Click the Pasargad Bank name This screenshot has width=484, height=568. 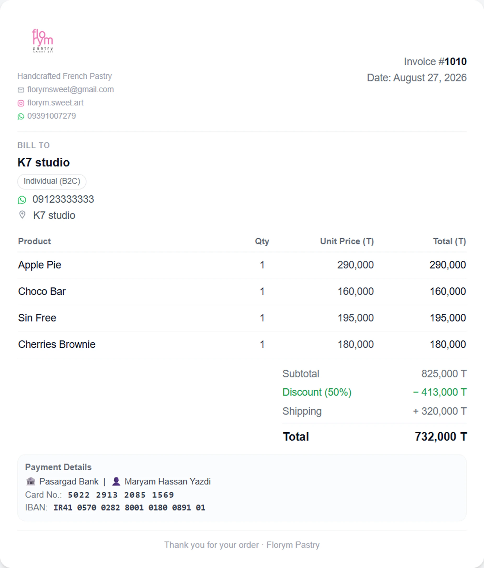click(69, 481)
